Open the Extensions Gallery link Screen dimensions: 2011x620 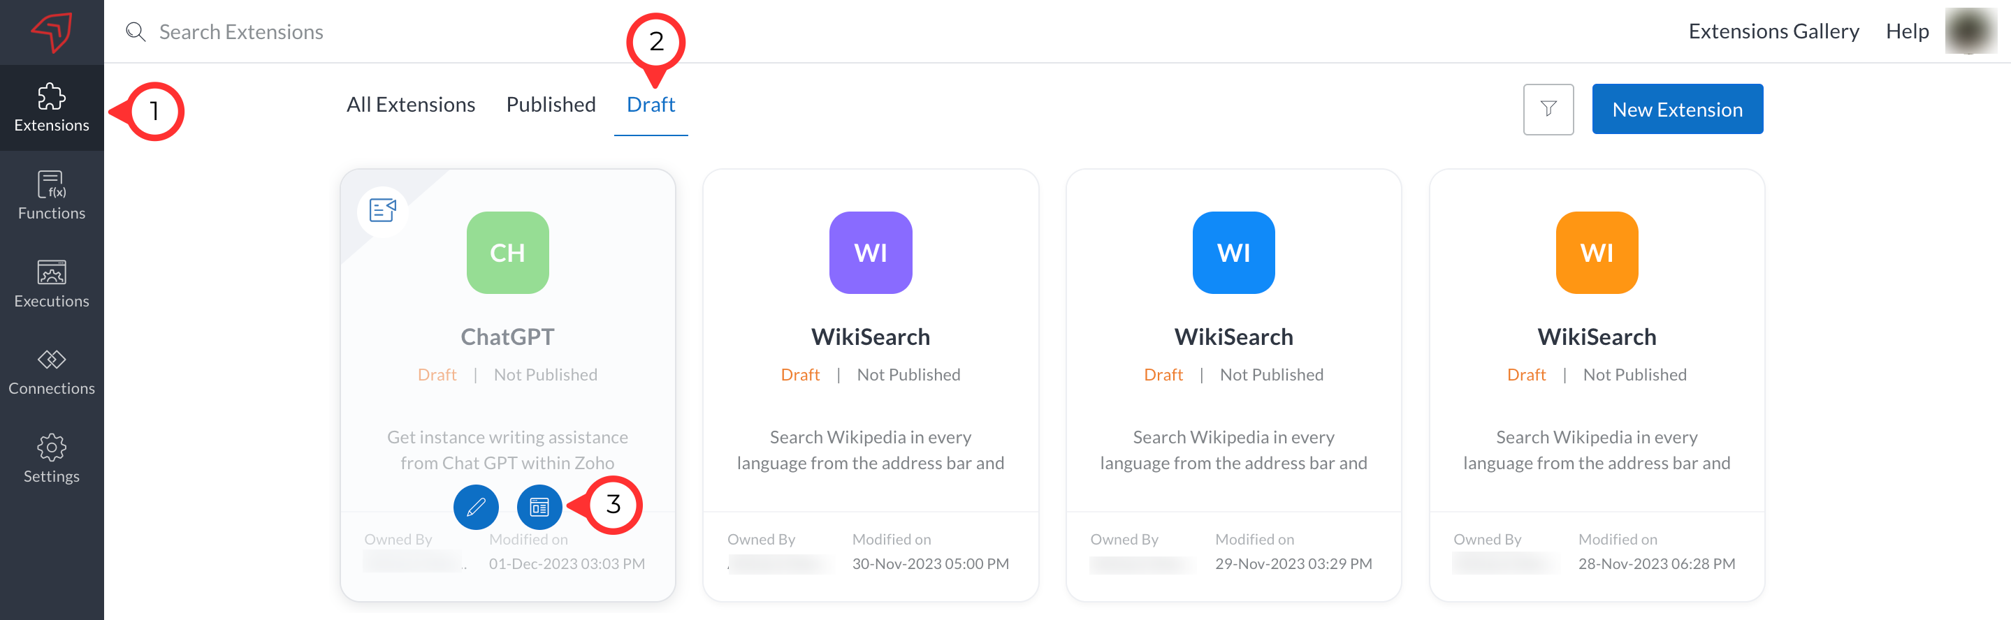coord(1773,31)
